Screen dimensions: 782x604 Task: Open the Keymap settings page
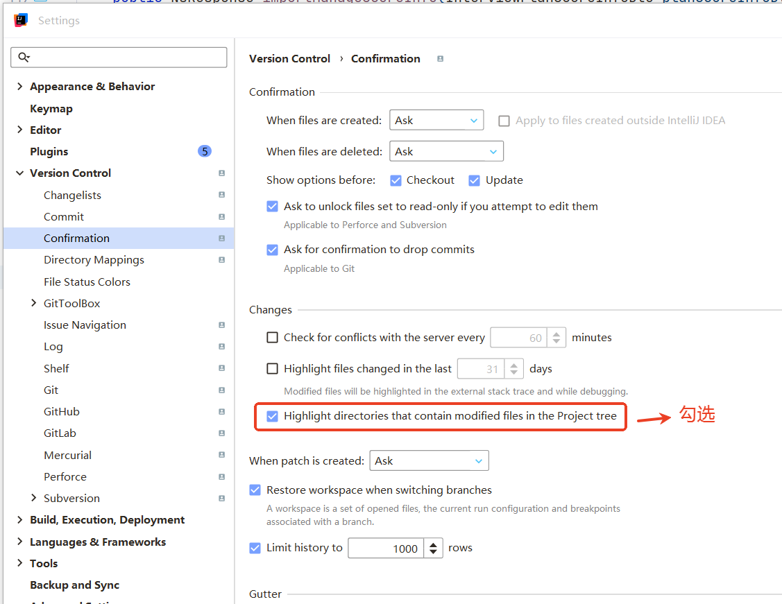point(51,109)
